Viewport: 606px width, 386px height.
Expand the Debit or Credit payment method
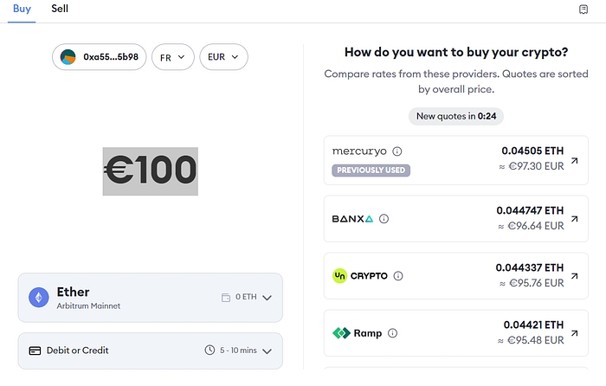pyautogui.click(x=267, y=351)
